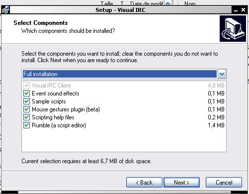The width and height of the screenshot is (249, 194).
Task: Uncheck Event sound effects checkbox
Action: 26,94
